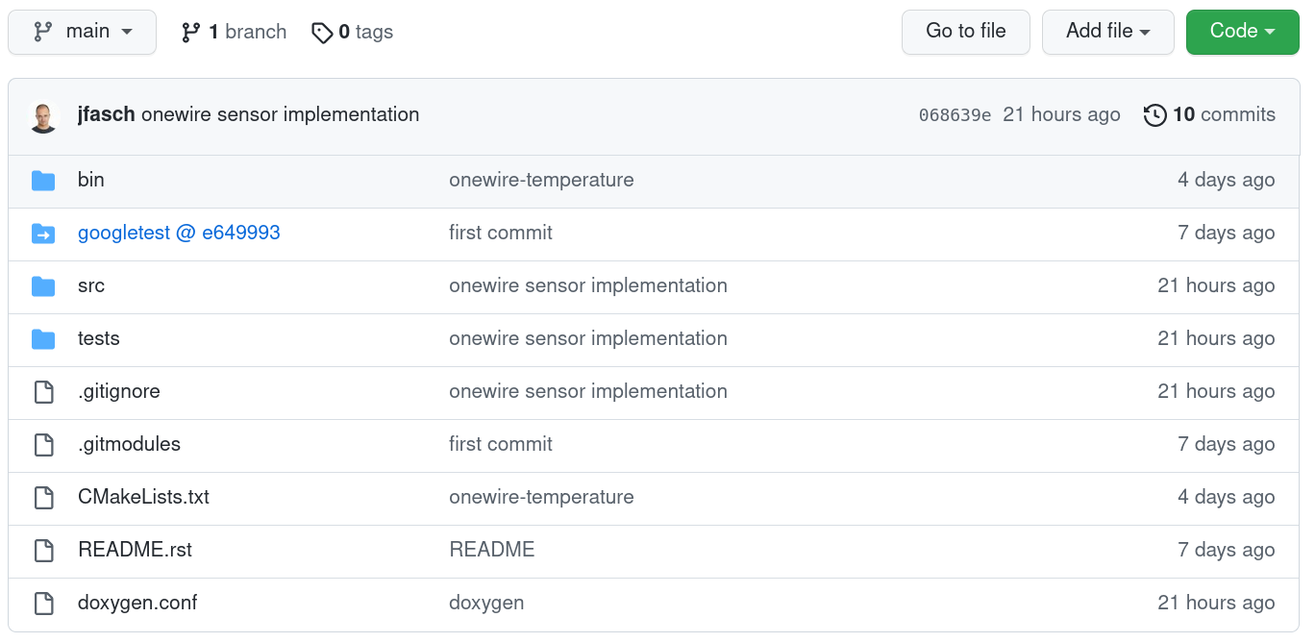Open the googletest @ e649993 submodule link
The width and height of the screenshot is (1315, 642).
point(179,233)
